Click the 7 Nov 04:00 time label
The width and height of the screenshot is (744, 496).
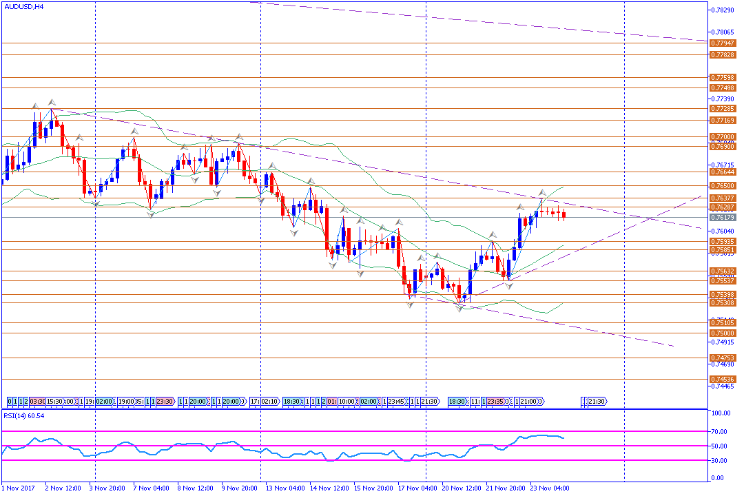152,488
